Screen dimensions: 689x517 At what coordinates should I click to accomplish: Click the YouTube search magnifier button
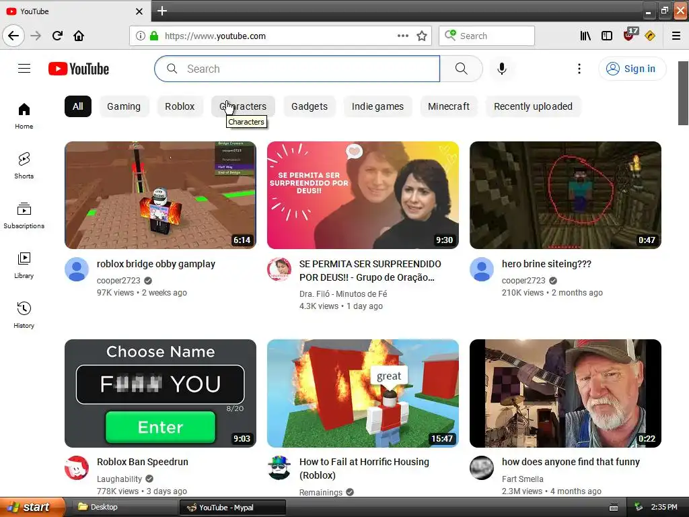point(462,69)
